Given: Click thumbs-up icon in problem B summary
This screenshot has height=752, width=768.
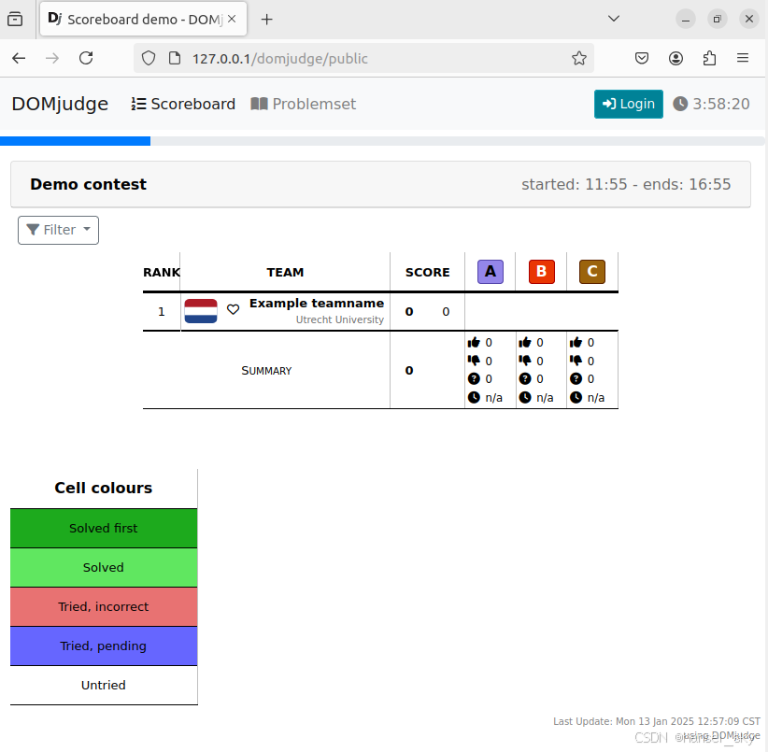Looking at the screenshot, I should coord(525,342).
